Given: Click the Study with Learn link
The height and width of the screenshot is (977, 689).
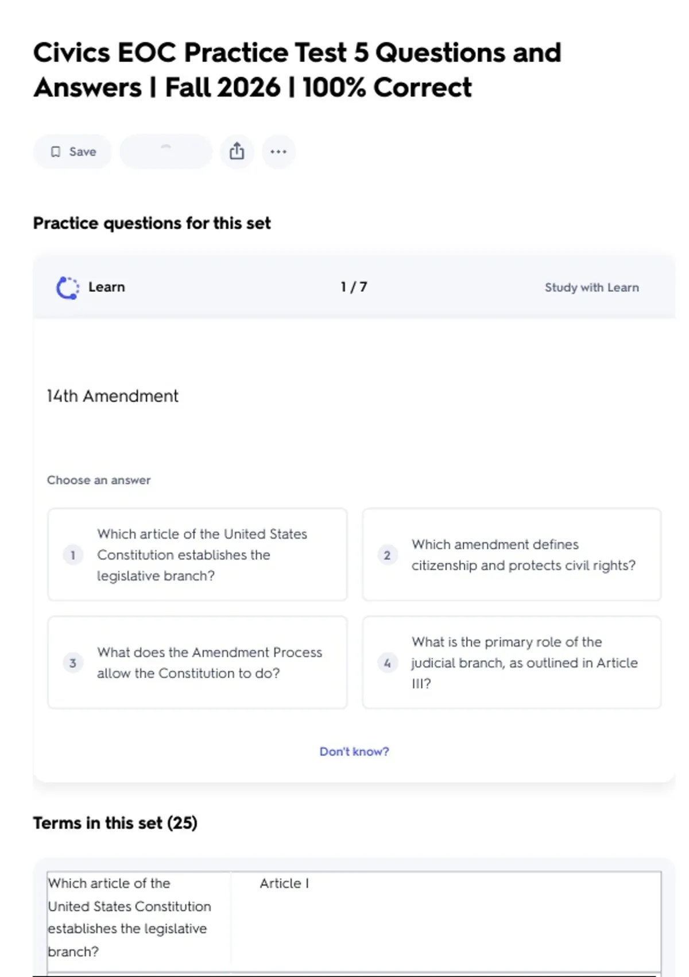Looking at the screenshot, I should click(591, 287).
